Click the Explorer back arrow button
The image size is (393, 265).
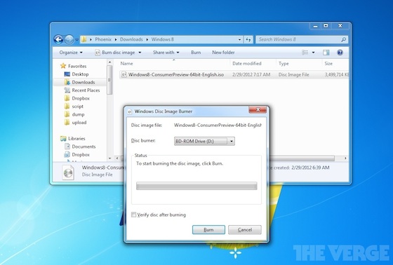click(58, 39)
